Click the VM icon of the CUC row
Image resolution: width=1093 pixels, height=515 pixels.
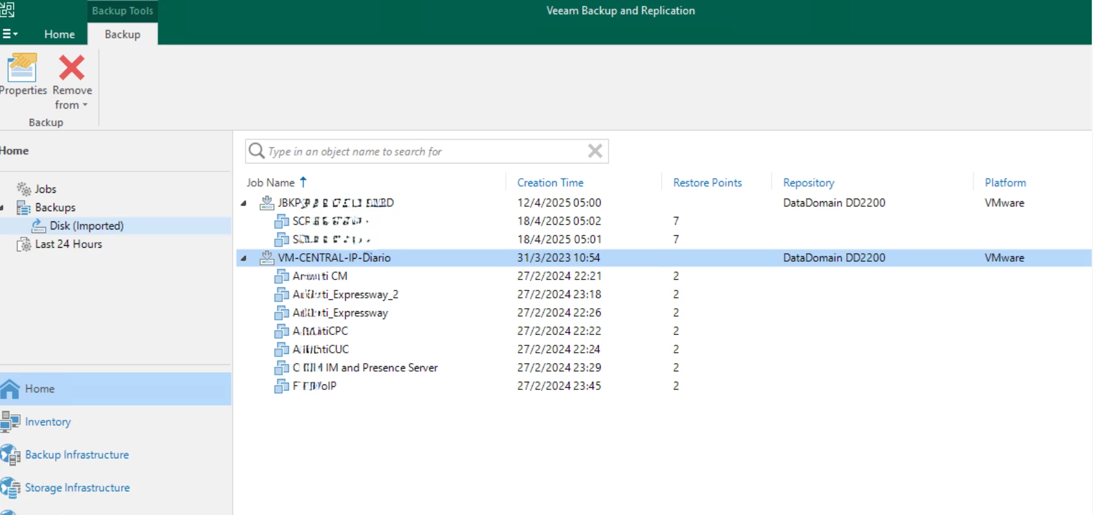click(282, 349)
